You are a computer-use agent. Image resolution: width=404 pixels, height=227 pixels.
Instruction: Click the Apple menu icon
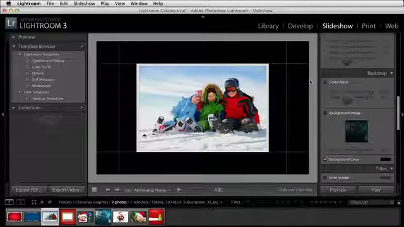(x=8, y=3)
